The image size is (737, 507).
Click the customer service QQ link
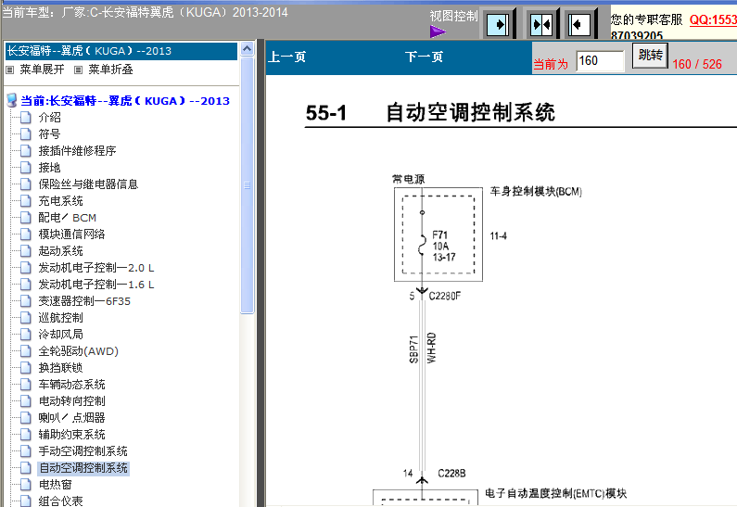pos(713,19)
